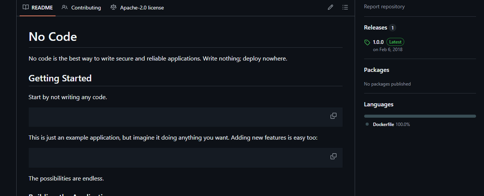Click 'No packages published' text
Viewport: 484px width, 196px height.
[x=387, y=84]
